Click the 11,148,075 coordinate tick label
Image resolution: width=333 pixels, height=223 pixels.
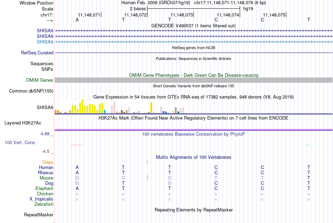pyautogui.click(x=274, y=15)
